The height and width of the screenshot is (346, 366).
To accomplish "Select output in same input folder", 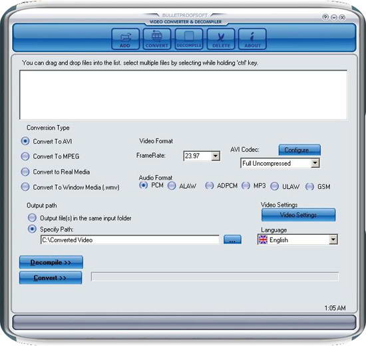I will (80, 218).
